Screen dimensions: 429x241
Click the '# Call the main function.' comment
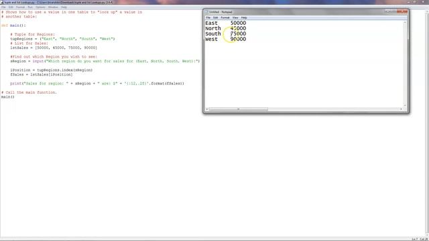click(x=29, y=92)
